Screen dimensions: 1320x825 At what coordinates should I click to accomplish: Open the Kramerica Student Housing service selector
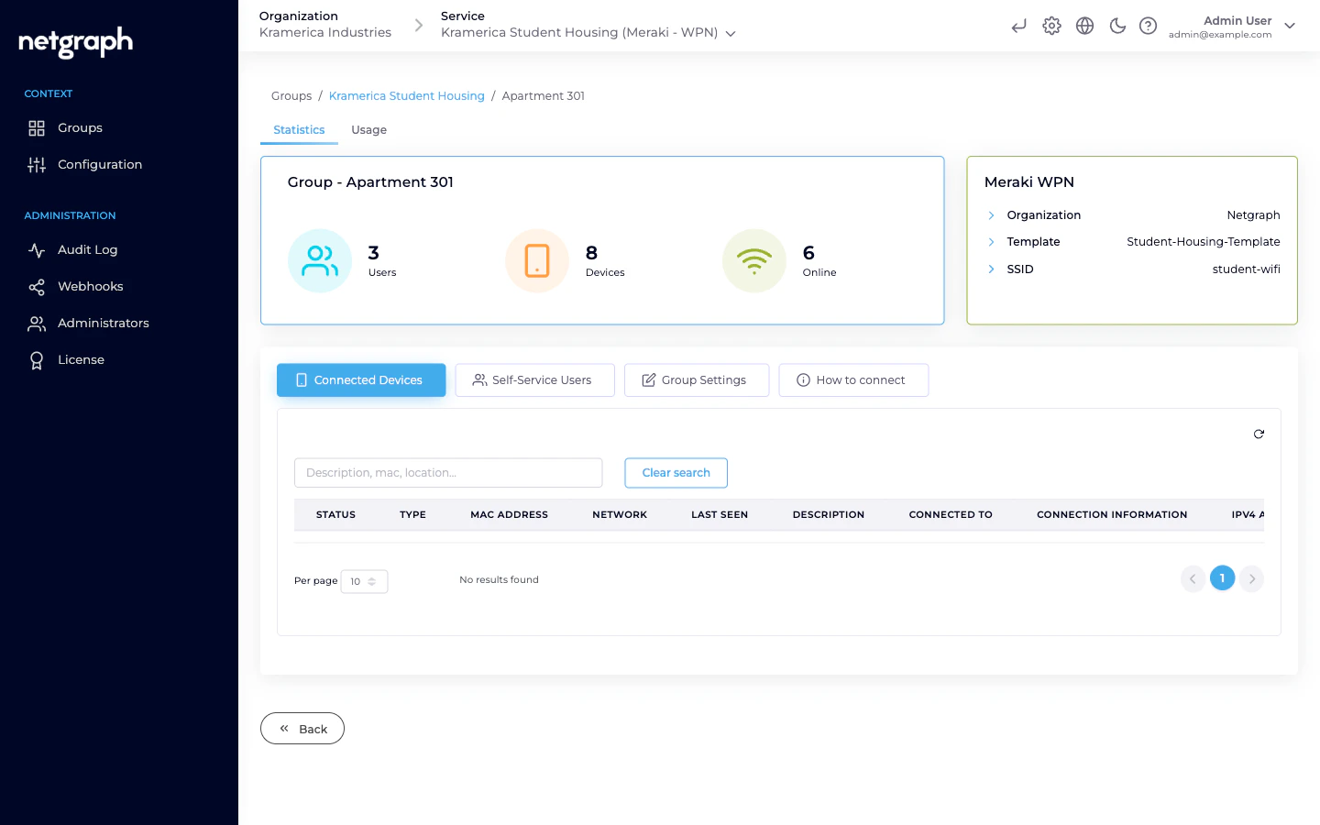click(730, 32)
